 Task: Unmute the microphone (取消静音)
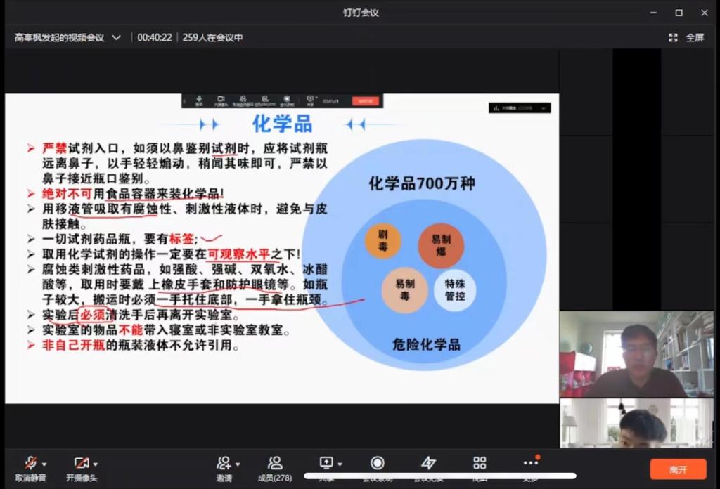[30, 463]
